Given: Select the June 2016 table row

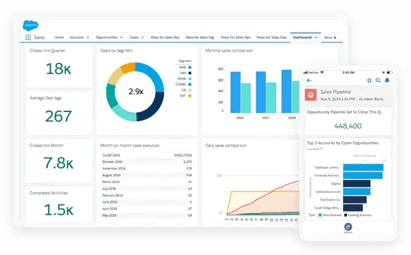Looking at the screenshot, I should (147, 202).
